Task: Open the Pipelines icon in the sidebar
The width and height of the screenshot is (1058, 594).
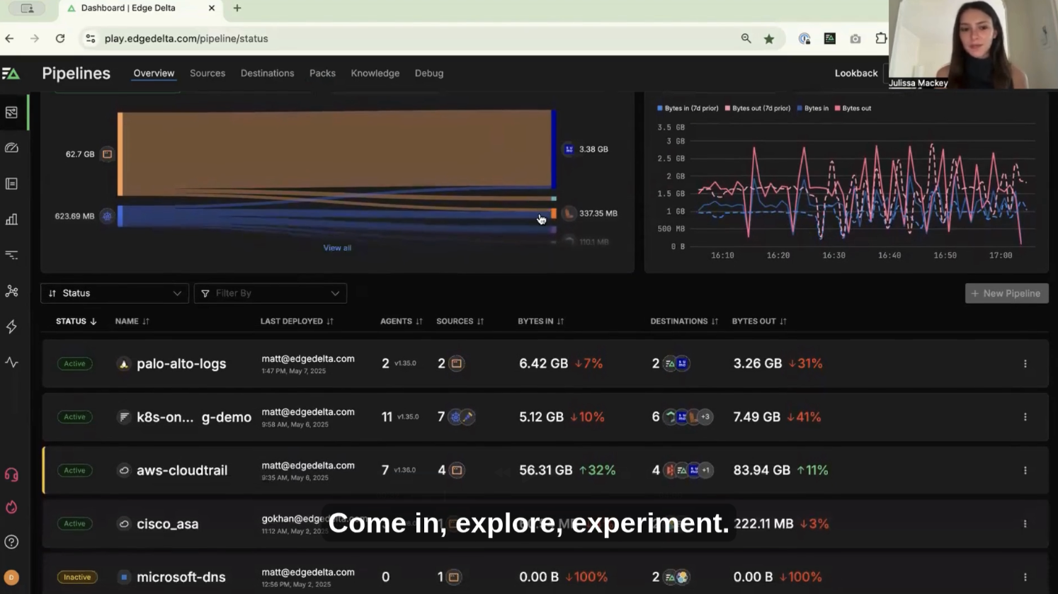Action: point(11,112)
